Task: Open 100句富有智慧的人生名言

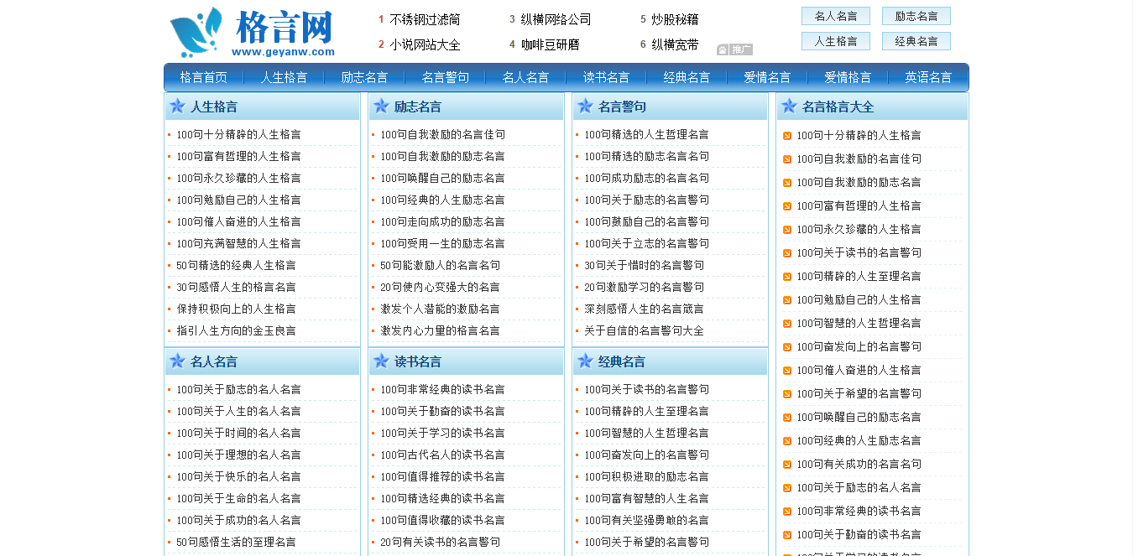Action: 646,498
